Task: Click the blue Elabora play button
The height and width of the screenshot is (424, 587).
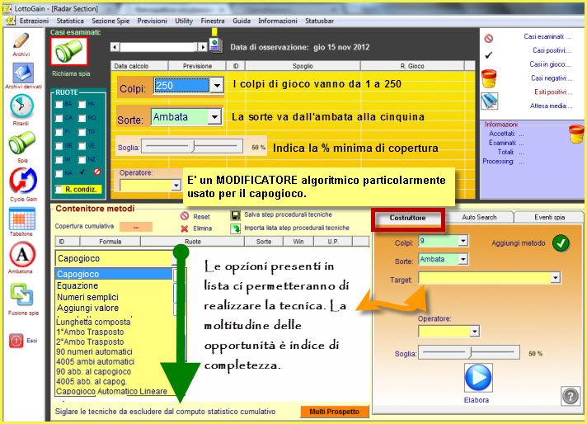Action: (x=478, y=378)
